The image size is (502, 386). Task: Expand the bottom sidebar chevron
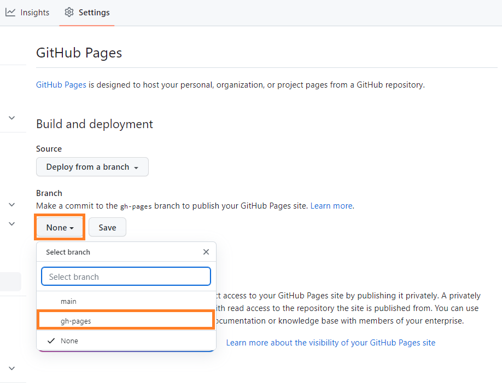(11, 368)
